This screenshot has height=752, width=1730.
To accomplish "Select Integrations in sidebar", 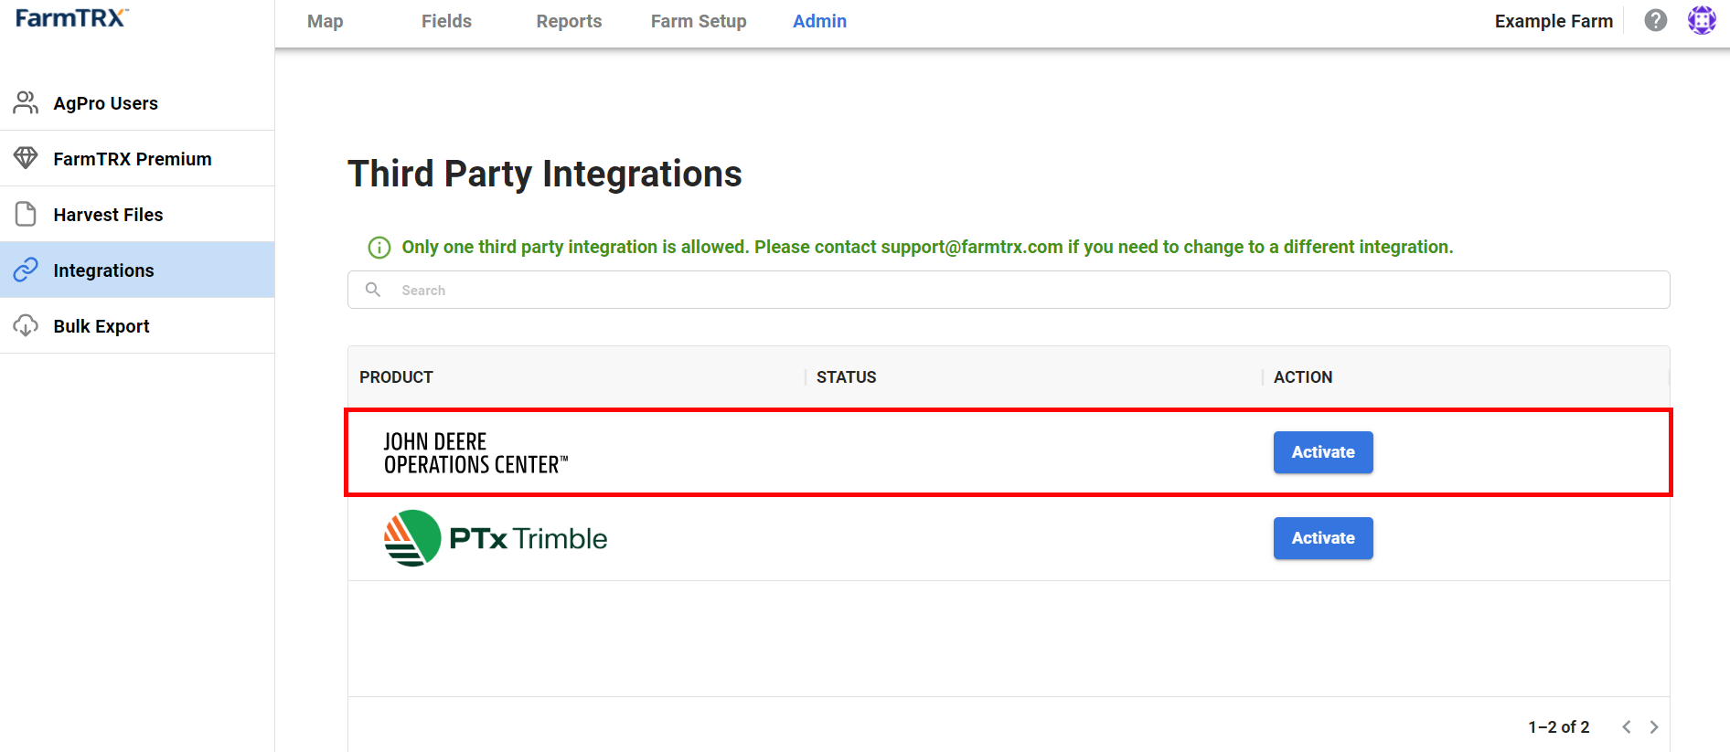I will click(x=137, y=270).
